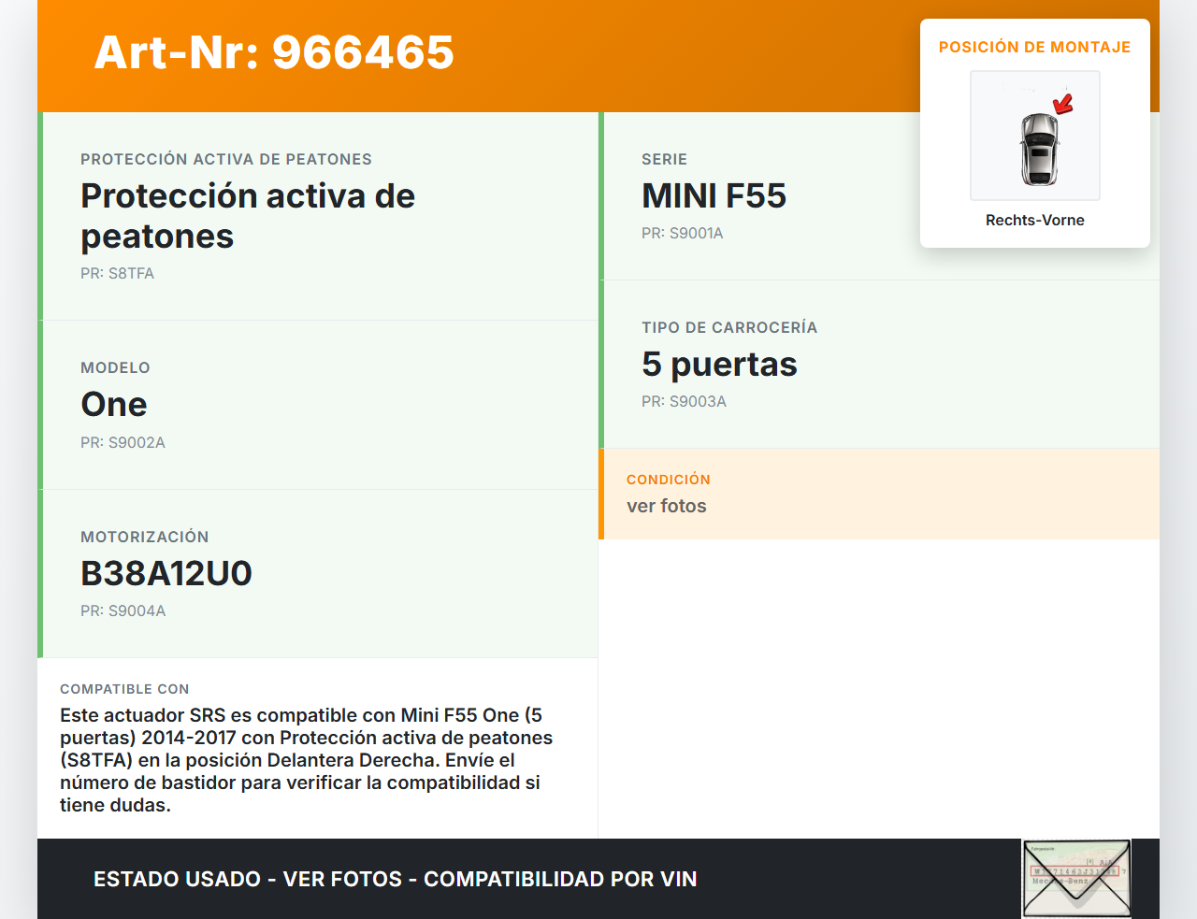Select the MINI F55 series value

click(x=714, y=196)
